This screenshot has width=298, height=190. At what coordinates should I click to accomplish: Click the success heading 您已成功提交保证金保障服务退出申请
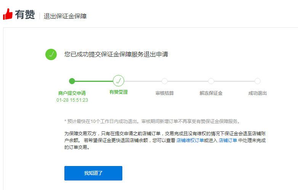pos(116,54)
